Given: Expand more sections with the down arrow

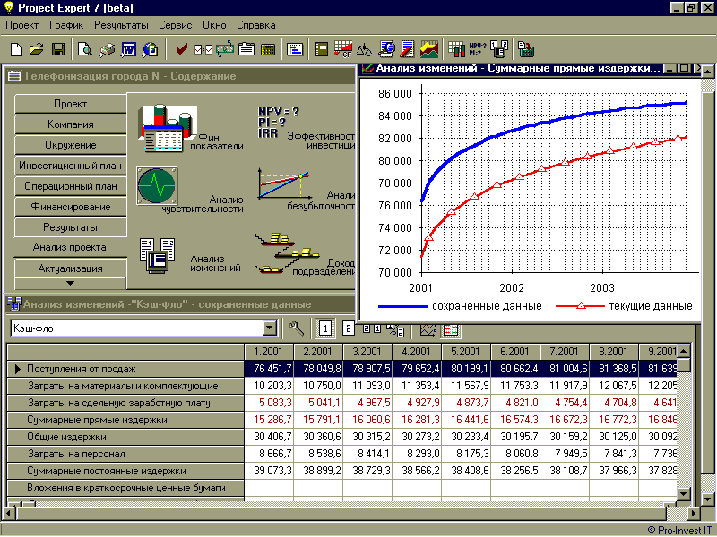Looking at the screenshot, I should pyautogui.click(x=70, y=283).
